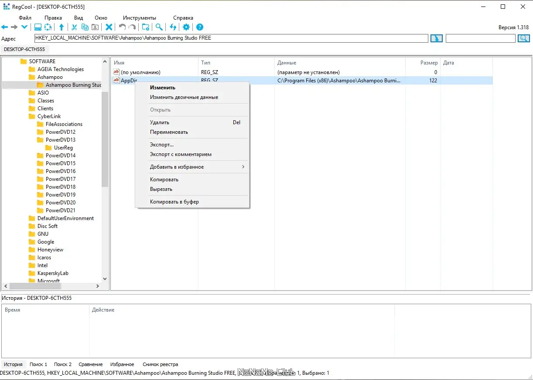
Task: Switch to the Избранное bottom tab
Action: [x=122, y=364]
